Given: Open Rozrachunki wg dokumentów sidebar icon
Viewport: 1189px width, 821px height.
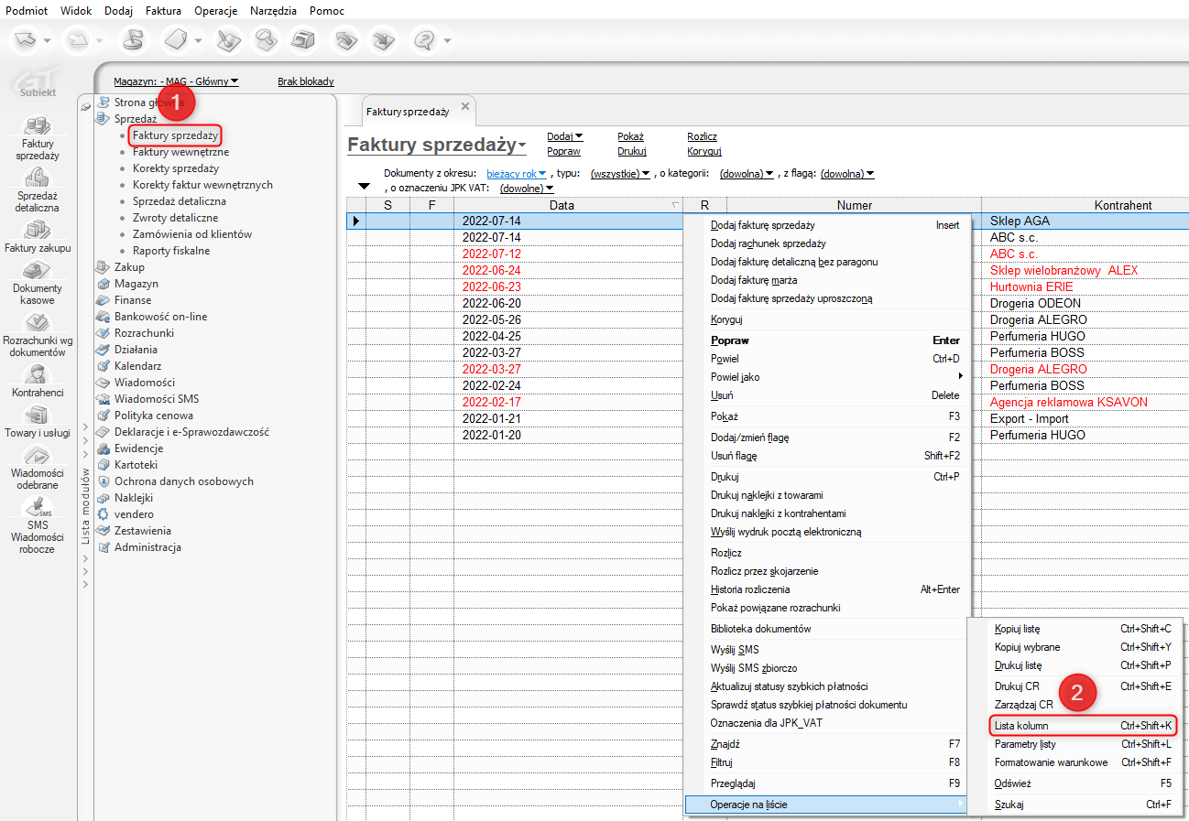Looking at the screenshot, I should [37, 323].
